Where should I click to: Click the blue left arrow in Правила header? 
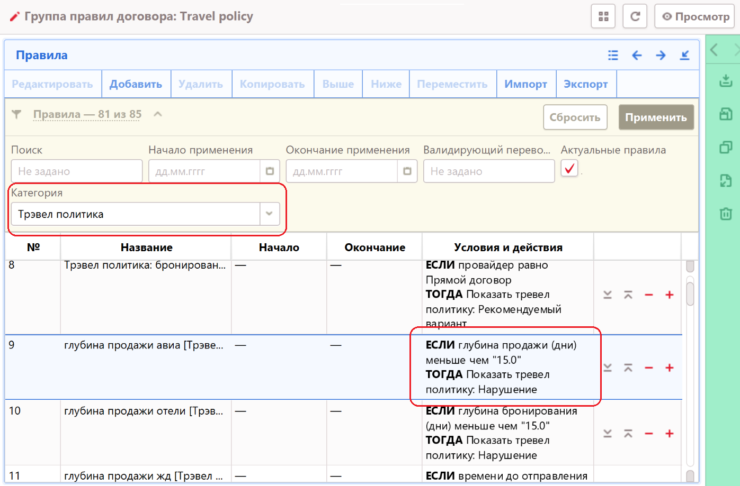(637, 56)
